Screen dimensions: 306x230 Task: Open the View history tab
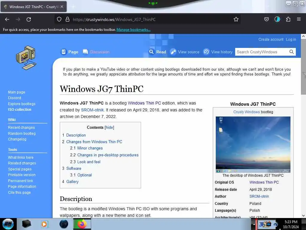pyautogui.click(x=218, y=52)
